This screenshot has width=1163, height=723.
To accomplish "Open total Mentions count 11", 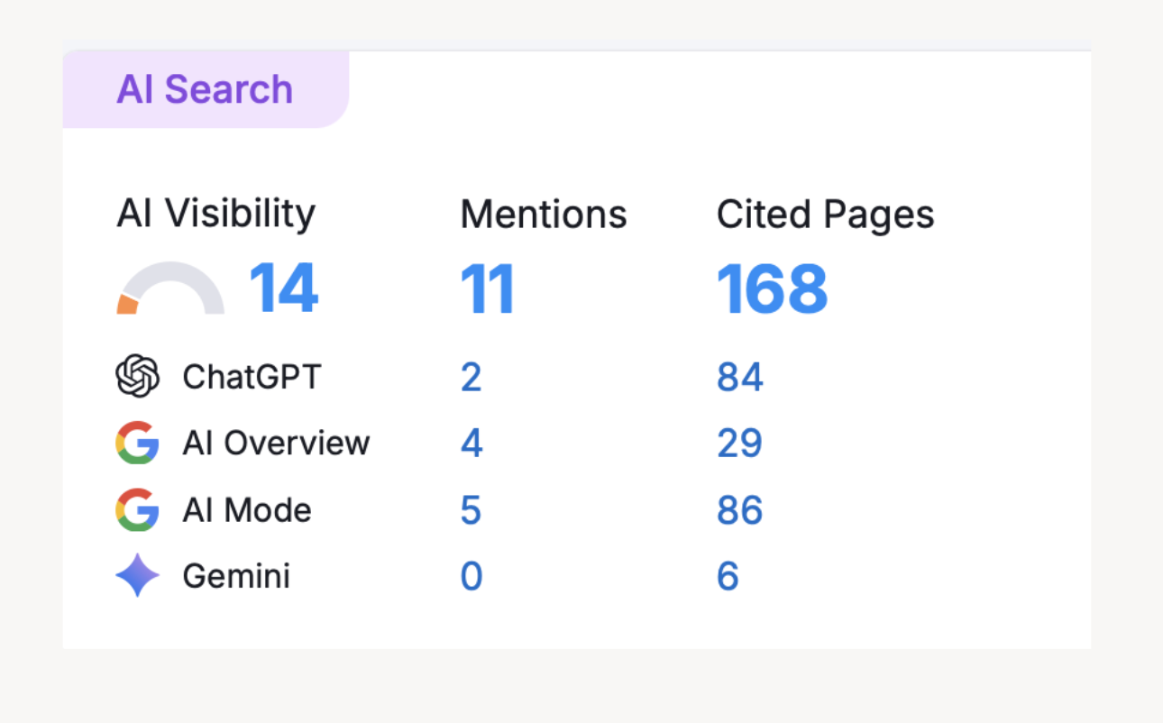I will click(488, 289).
